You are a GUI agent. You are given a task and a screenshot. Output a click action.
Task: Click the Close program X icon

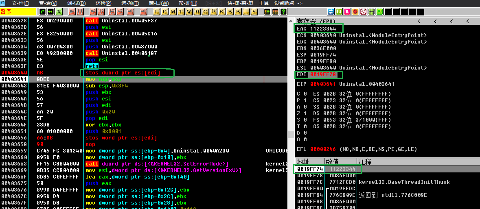(59, 11)
